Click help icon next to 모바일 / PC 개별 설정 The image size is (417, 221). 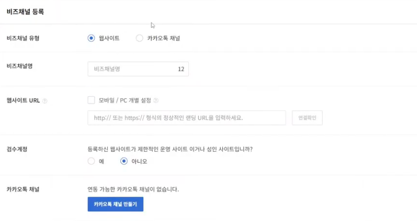pos(156,100)
